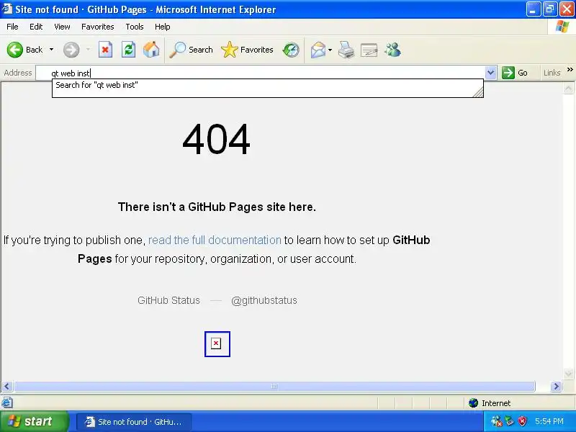Open the 'read the full documentation' link
576x432 pixels.
point(215,240)
